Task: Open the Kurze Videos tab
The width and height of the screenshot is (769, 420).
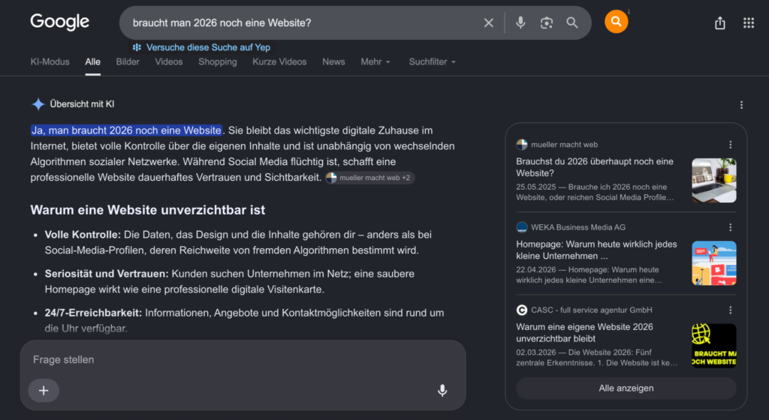Action: click(x=279, y=61)
